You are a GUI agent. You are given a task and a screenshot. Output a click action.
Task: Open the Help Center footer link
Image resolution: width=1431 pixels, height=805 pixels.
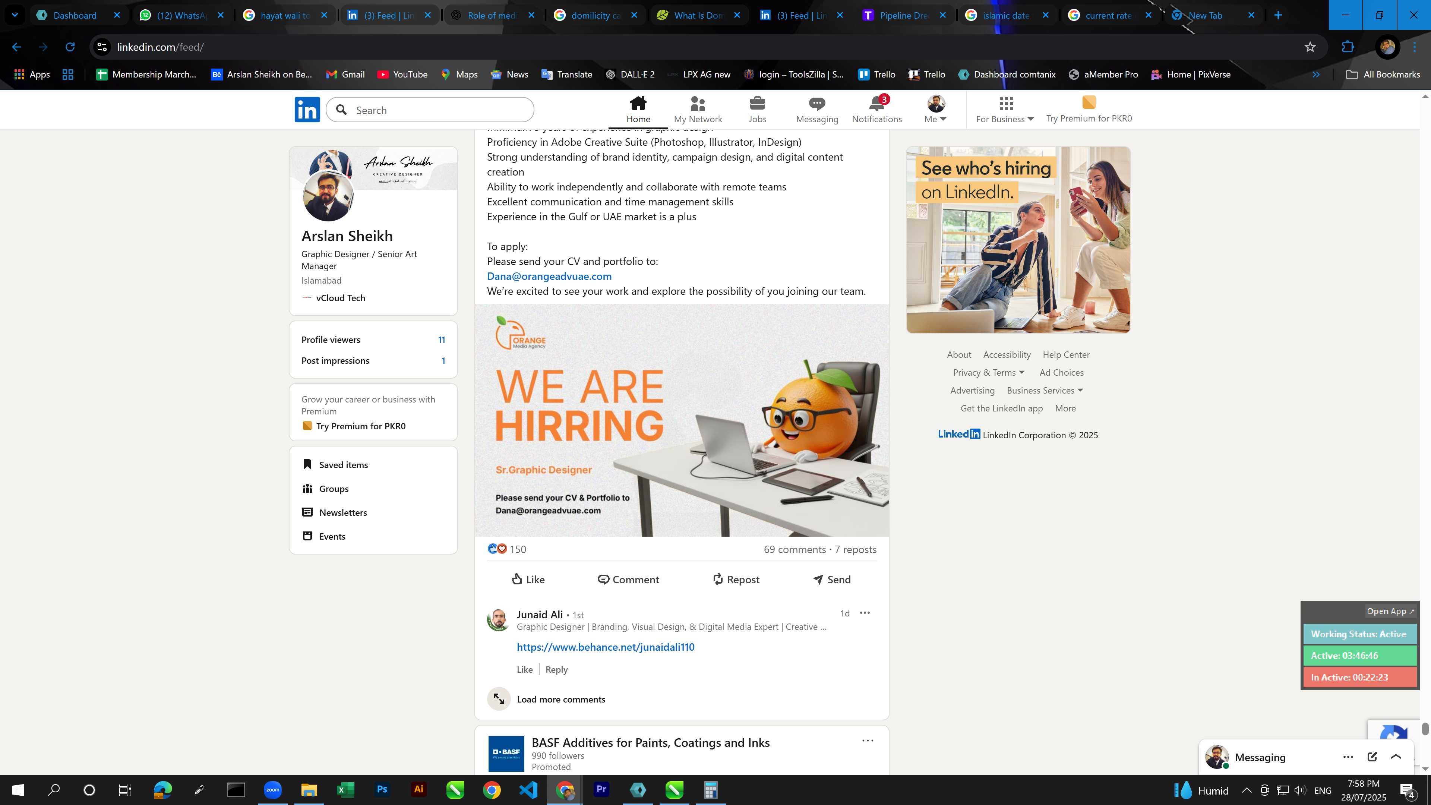click(1065, 354)
